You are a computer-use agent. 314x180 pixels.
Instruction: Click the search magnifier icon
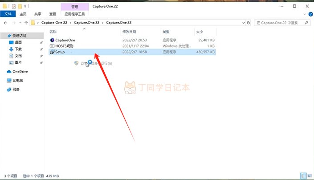(306, 23)
